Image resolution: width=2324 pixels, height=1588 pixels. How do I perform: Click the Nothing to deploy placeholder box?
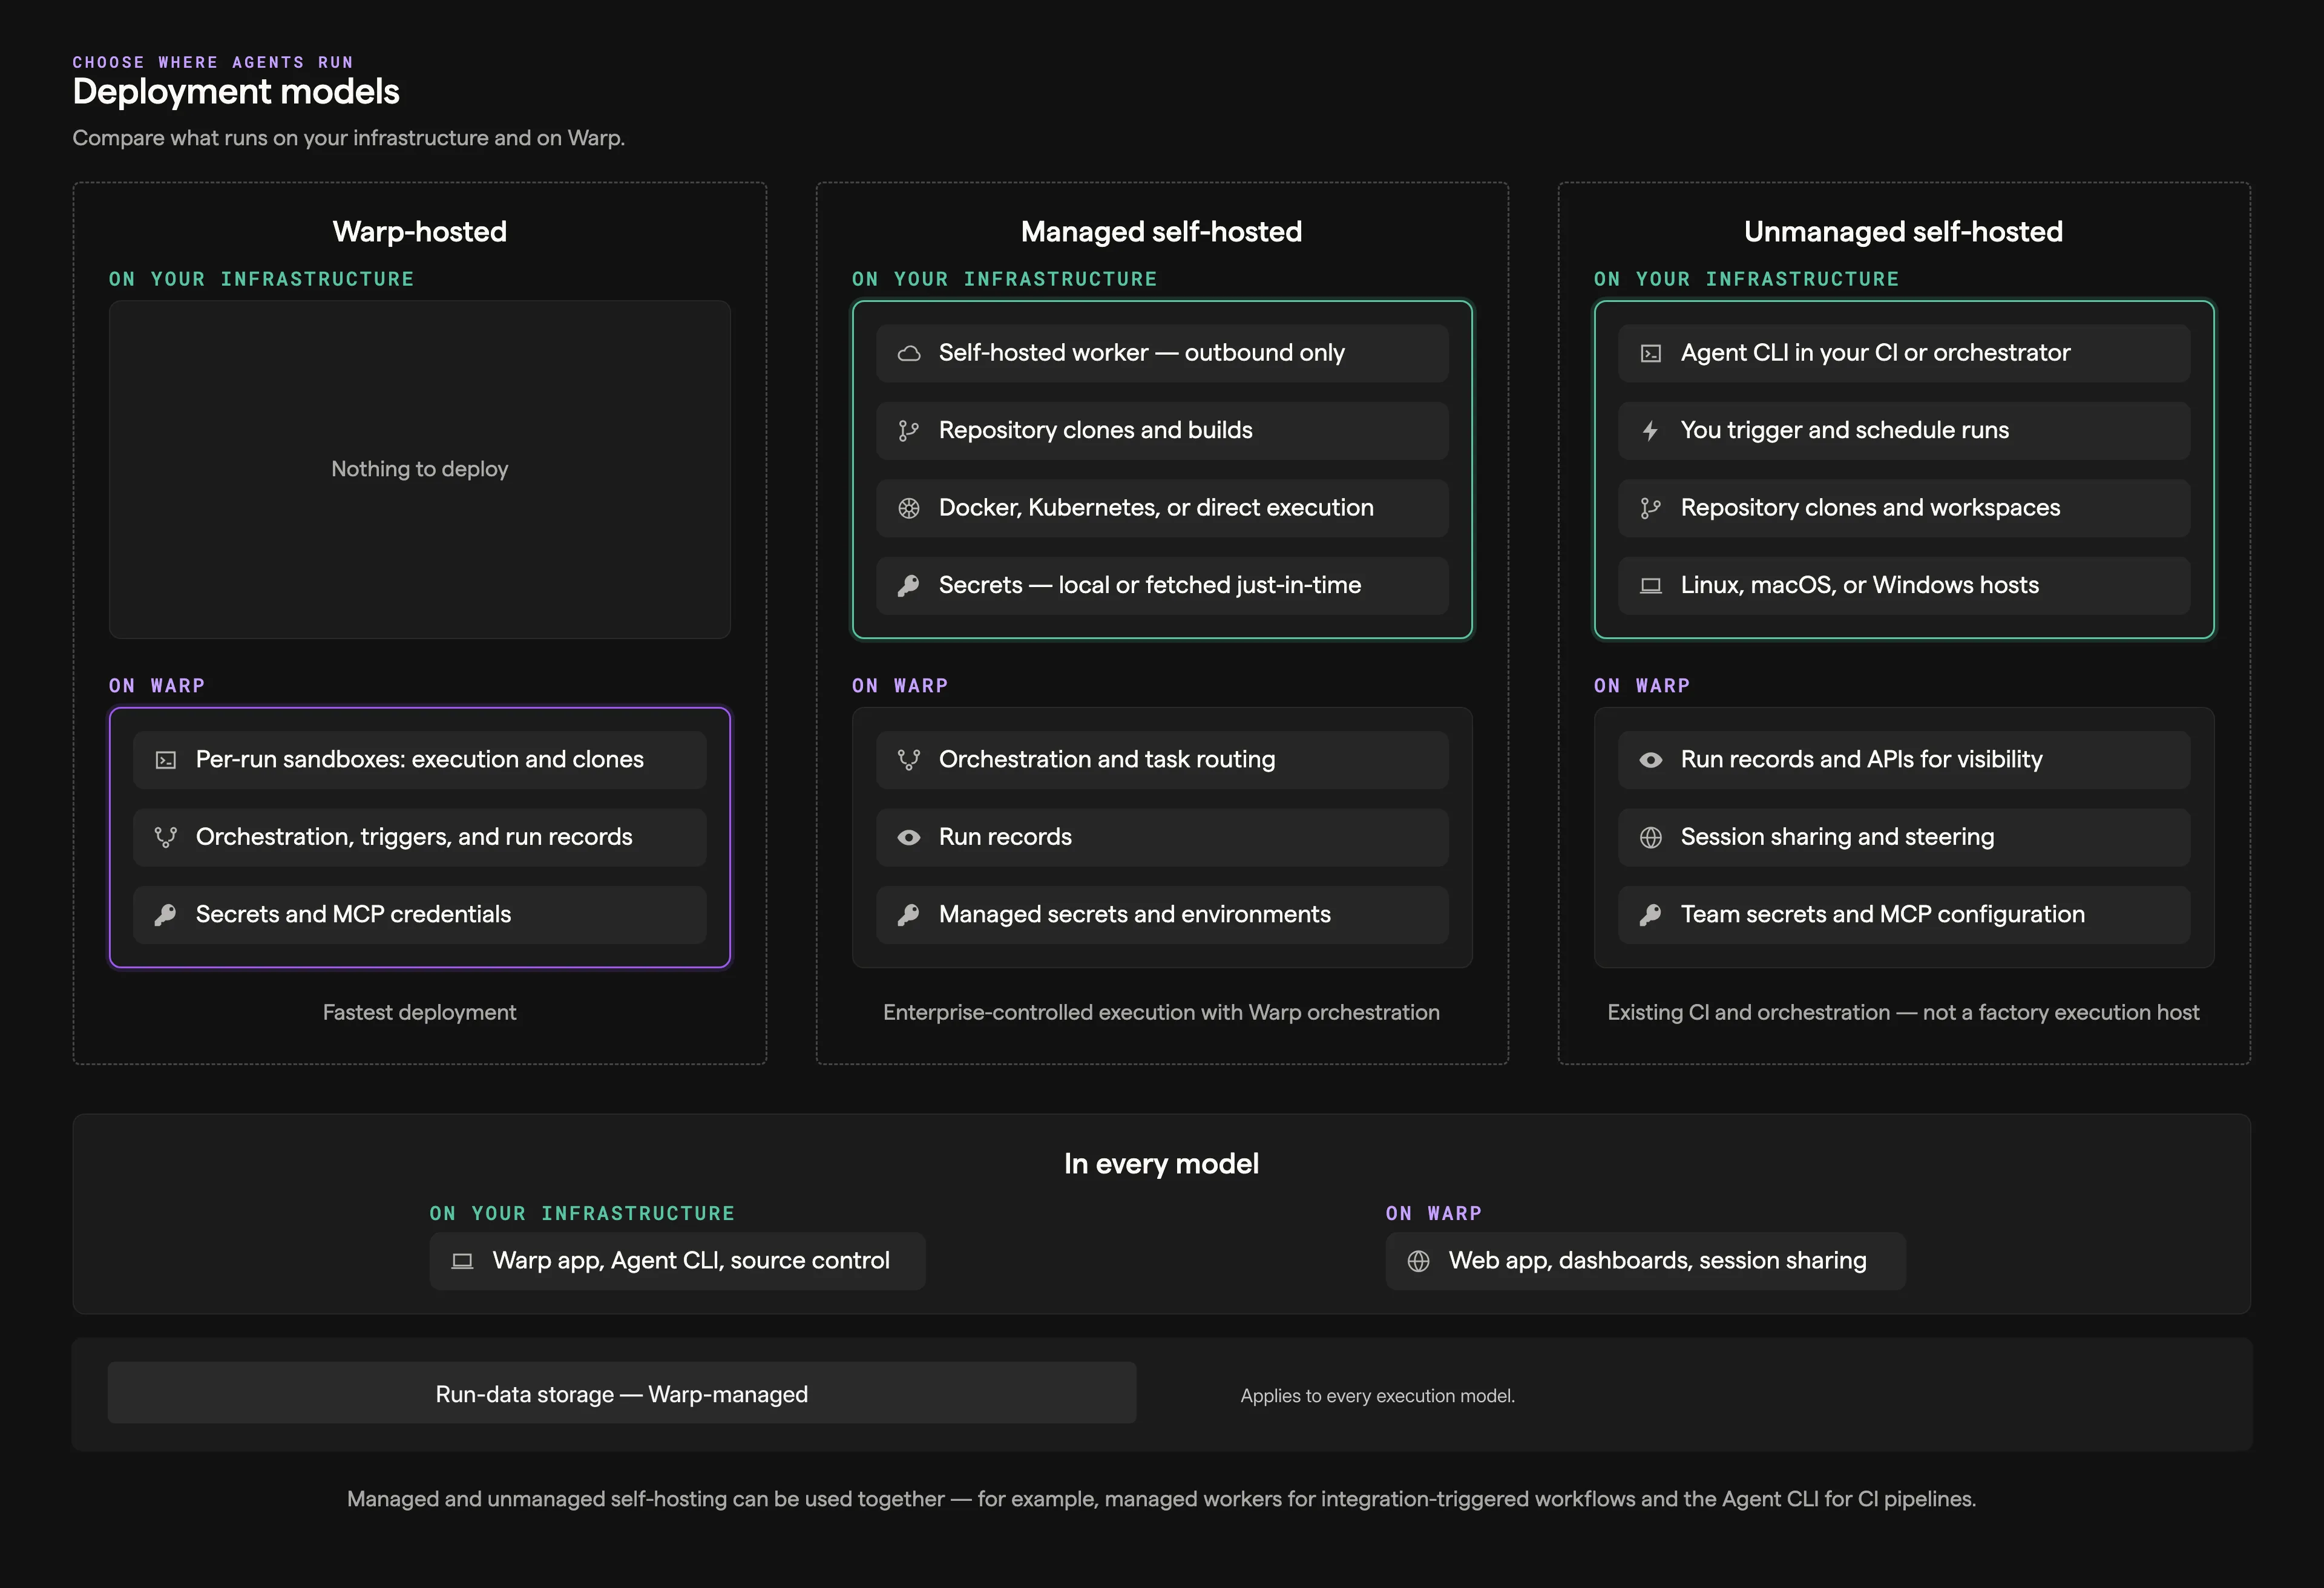[419, 469]
